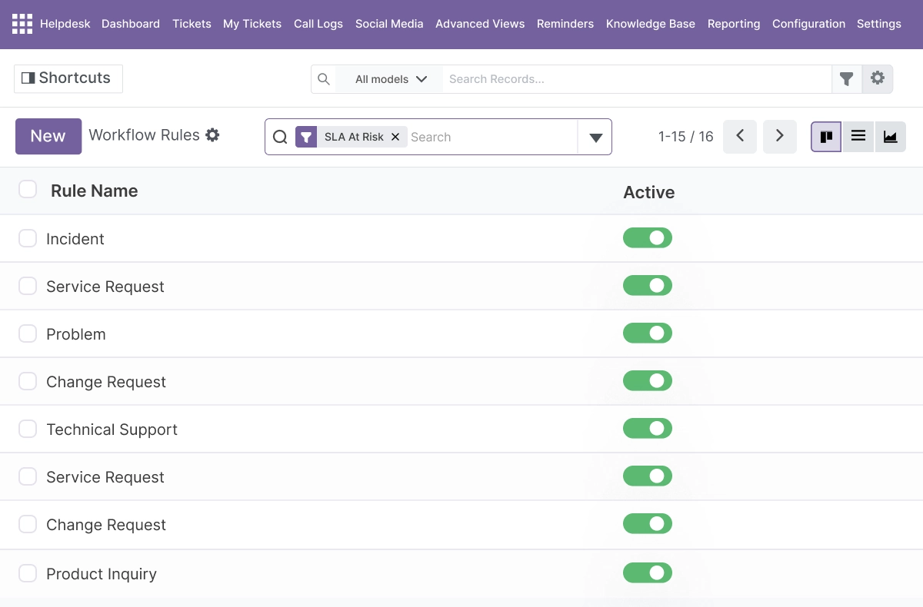Click the 1-15 / 16 pager counter
This screenshot has width=923, height=607.
click(686, 137)
